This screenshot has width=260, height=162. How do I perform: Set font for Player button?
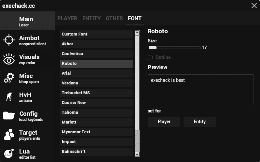click(x=164, y=122)
